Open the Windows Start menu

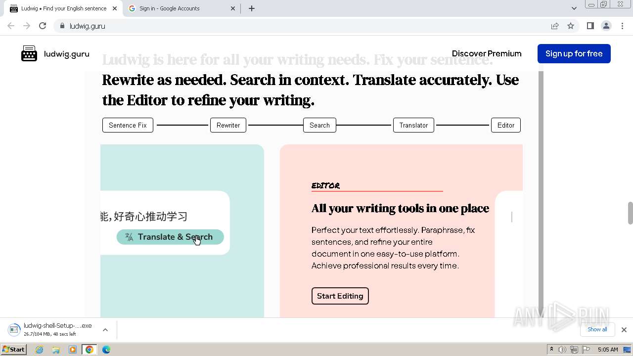point(14,349)
